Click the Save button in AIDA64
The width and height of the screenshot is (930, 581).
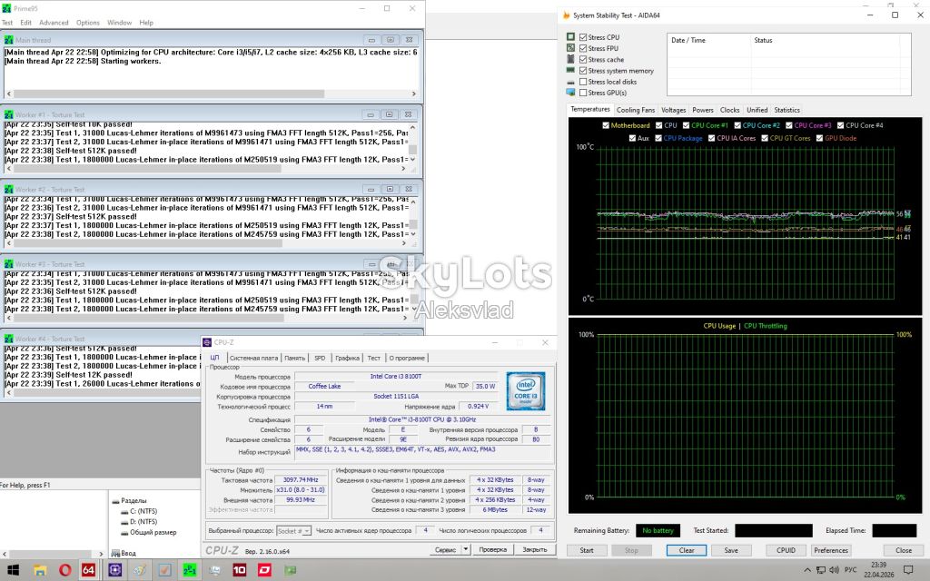(x=731, y=550)
